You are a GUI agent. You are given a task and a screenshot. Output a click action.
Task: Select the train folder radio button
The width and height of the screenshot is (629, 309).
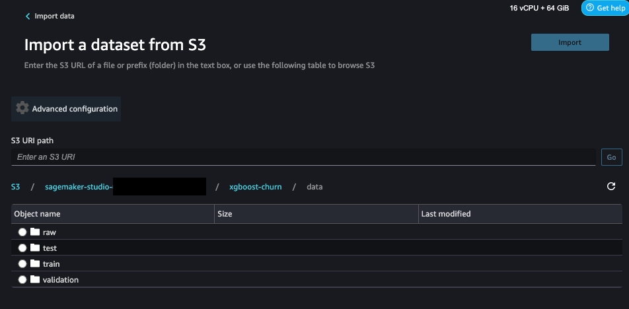[x=22, y=263]
